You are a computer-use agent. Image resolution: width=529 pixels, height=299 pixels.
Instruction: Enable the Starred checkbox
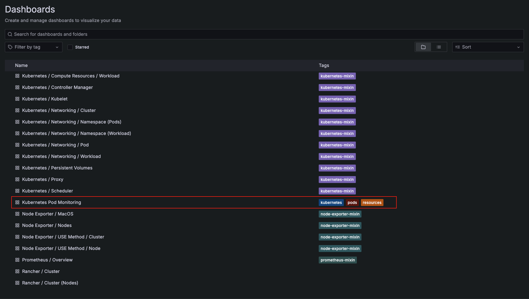click(70, 47)
